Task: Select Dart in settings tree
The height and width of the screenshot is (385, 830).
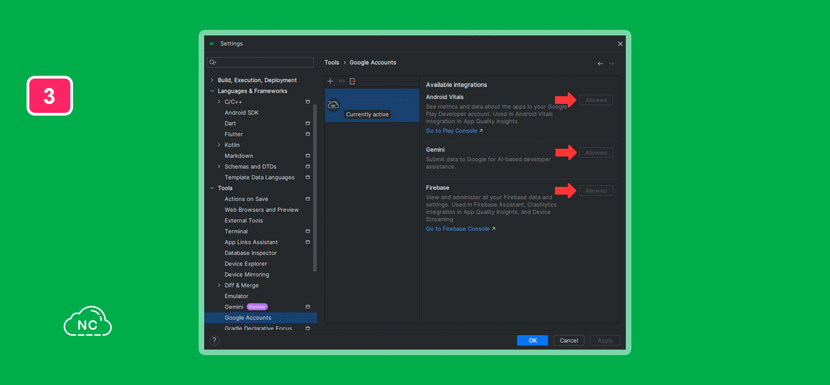Action: coord(230,123)
